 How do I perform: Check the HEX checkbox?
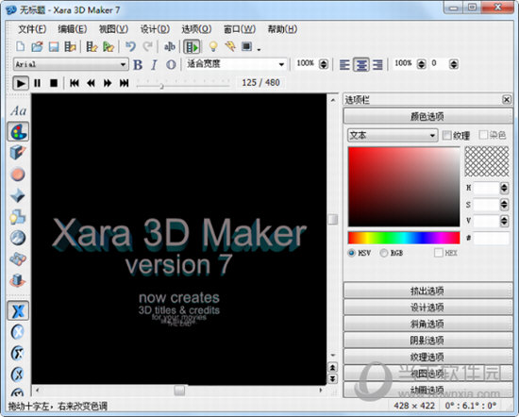pos(439,253)
